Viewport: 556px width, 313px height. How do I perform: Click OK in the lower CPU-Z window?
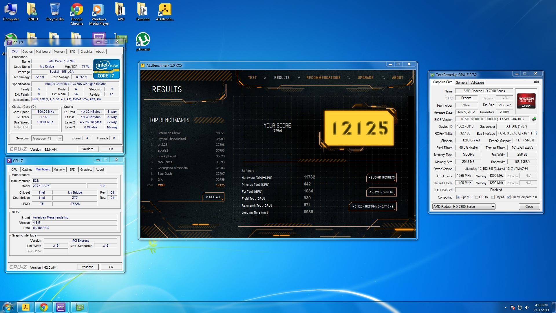[x=111, y=267]
